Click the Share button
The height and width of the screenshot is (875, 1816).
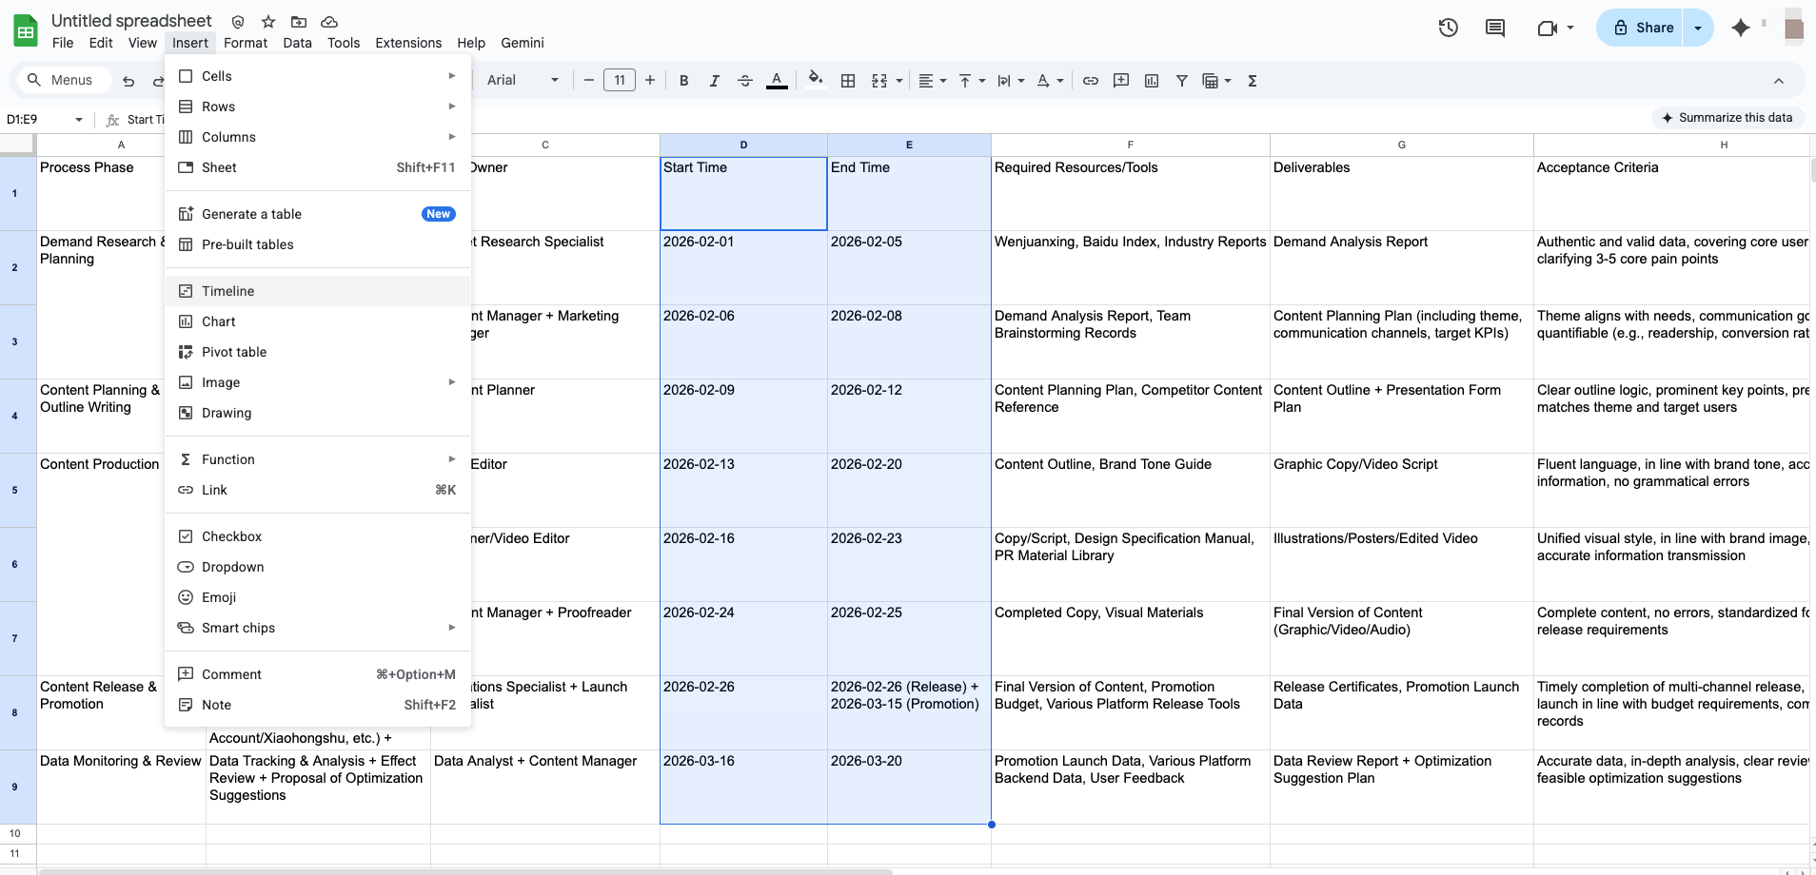tap(1643, 28)
